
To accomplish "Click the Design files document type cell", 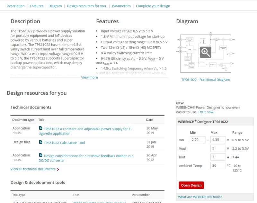I will click(x=22, y=142).
